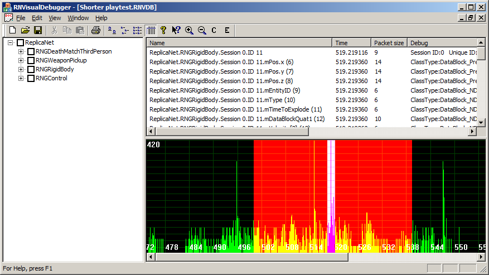The height and width of the screenshot is (275, 489).
Task: Select the 'mDataBlockQuat1 (12)' row
Action: pos(312,119)
